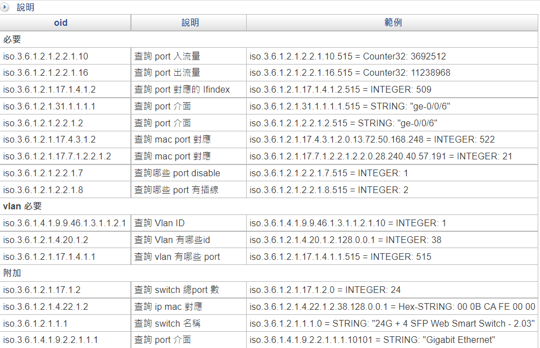Screen dimensions: 540x348
Task: Click the 查詢 port 出流量 description cell
Action: 167,73
